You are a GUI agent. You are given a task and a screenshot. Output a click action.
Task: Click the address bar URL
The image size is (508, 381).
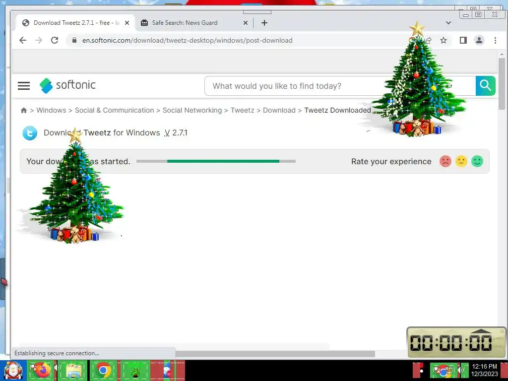(187, 40)
